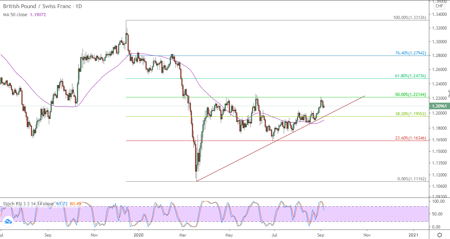The width and height of the screenshot is (450, 239).
Task: Click the MA value 1.19072
Action: click(x=37, y=15)
